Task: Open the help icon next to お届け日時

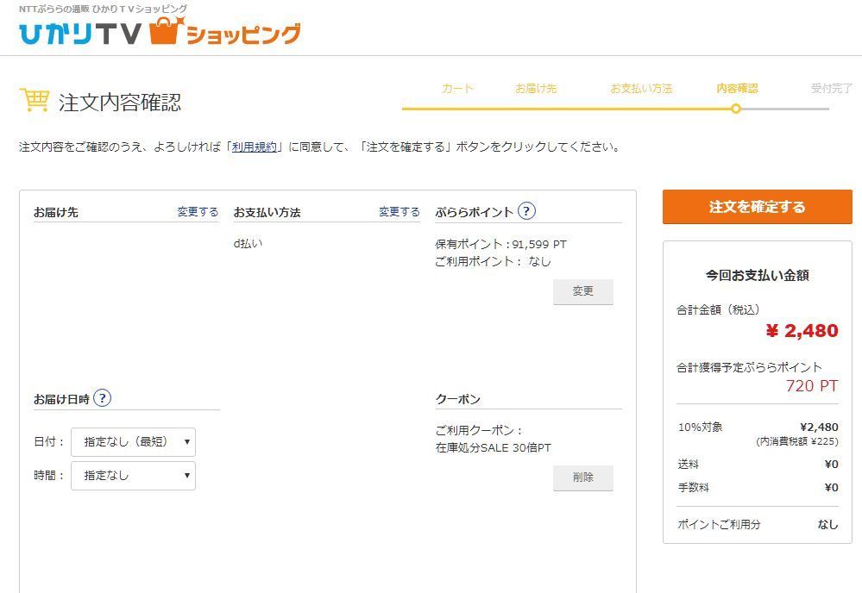Action: coord(102,398)
